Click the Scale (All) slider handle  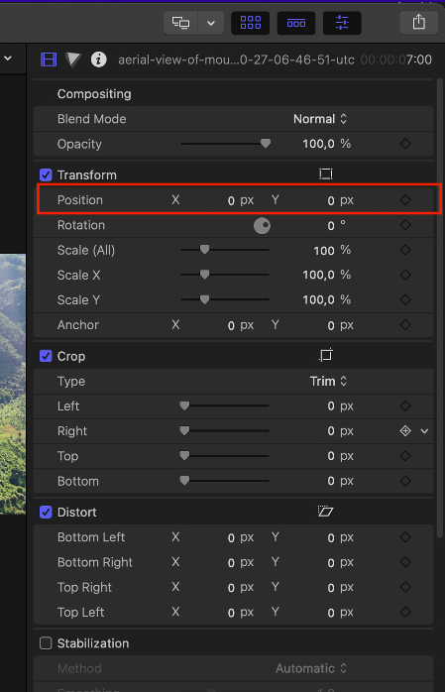204,250
